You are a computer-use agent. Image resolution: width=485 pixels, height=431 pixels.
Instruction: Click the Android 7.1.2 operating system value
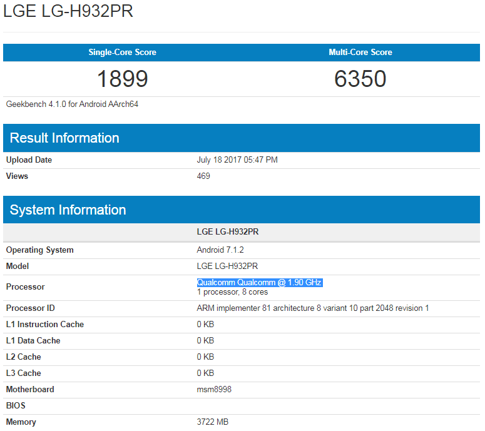(220, 250)
